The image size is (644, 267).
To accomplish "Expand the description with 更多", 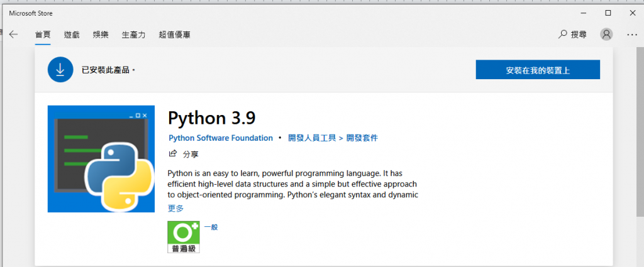I will click(176, 209).
